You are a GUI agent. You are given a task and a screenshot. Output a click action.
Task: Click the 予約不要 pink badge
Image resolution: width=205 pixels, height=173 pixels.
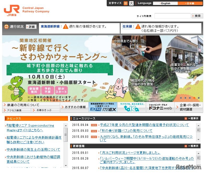[48, 90]
